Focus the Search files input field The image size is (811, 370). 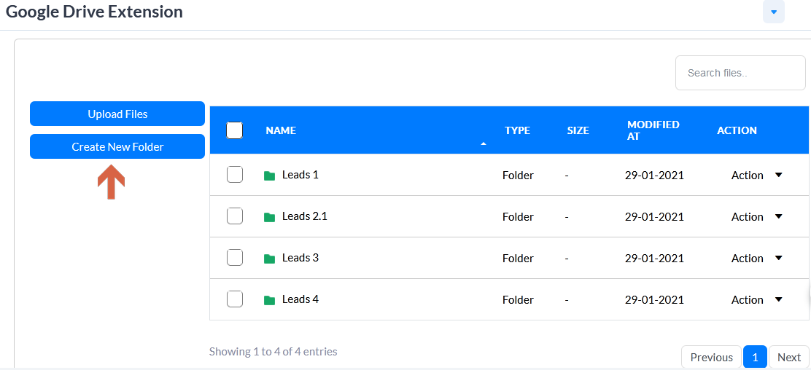[740, 73]
